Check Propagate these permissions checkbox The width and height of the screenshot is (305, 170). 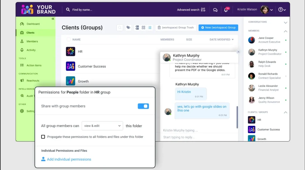43,137
